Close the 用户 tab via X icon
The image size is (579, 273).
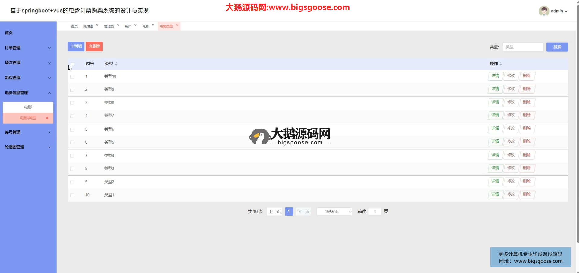point(135,25)
